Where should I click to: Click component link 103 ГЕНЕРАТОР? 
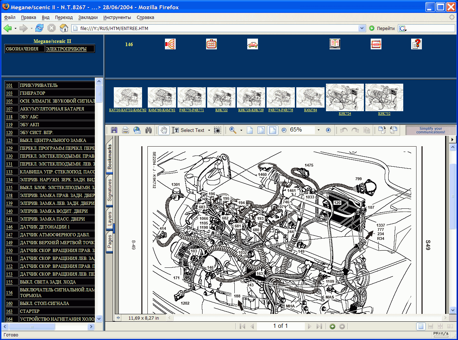click(9, 93)
